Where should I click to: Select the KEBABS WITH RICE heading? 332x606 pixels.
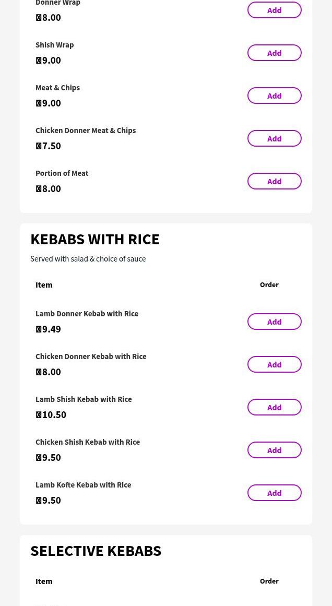pos(95,239)
